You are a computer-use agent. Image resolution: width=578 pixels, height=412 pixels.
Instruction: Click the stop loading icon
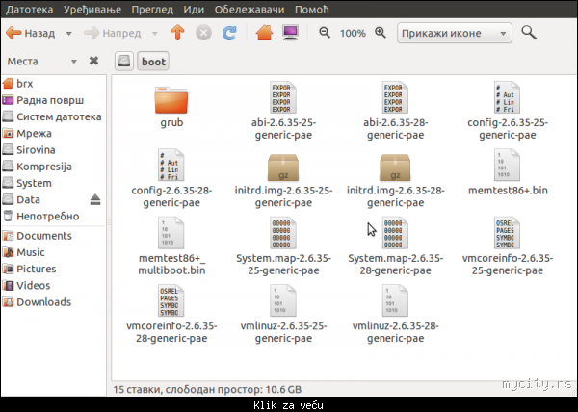tap(203, 33)
